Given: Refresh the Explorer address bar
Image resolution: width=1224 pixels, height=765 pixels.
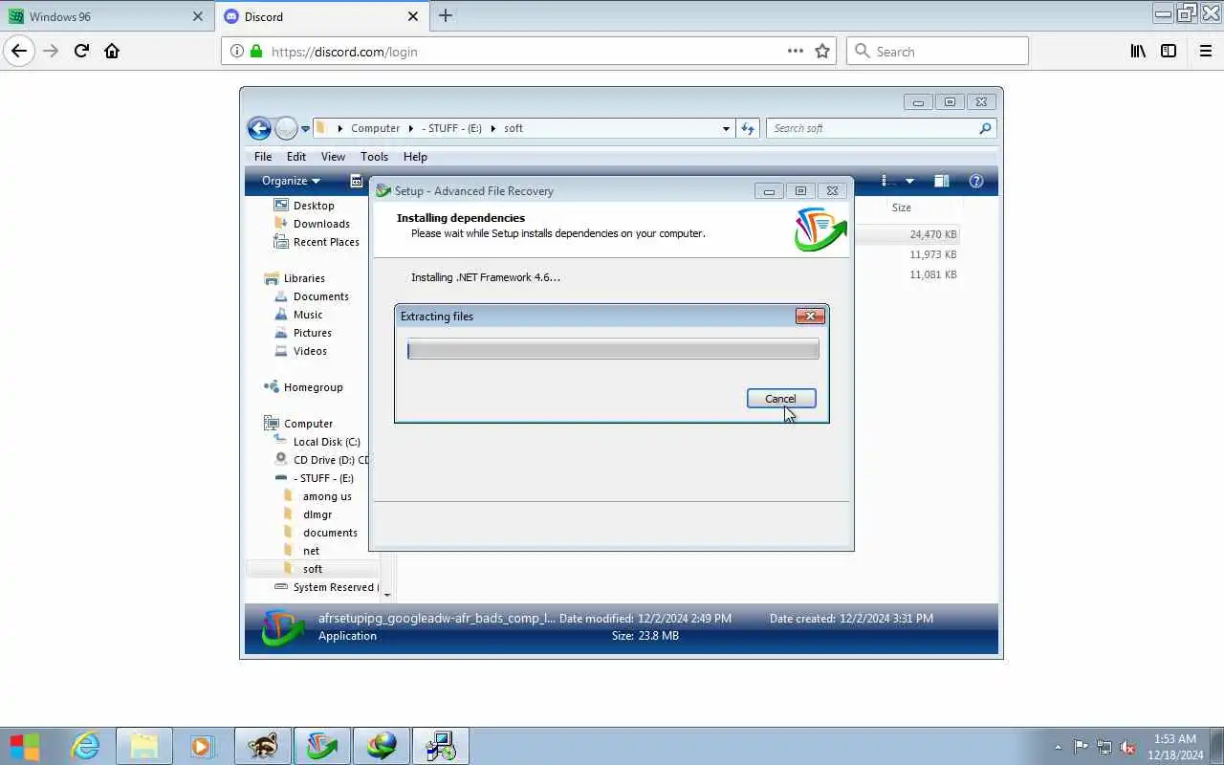Looking at the screenshot, I should [x=748, y=128].
